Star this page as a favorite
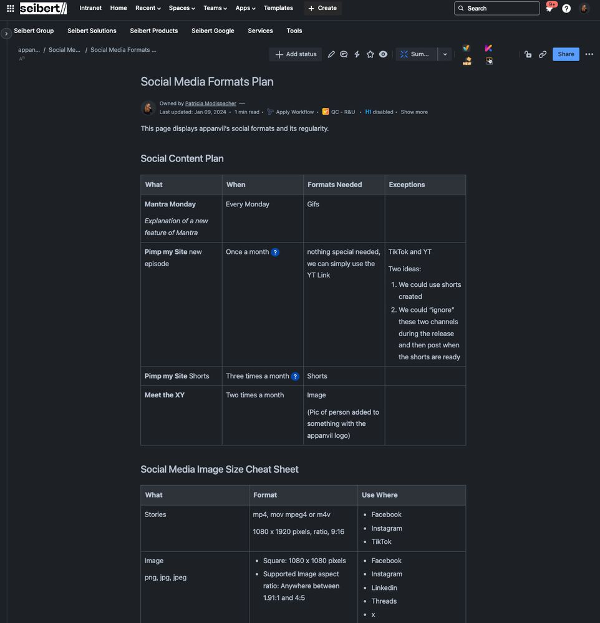 [370, 54]
